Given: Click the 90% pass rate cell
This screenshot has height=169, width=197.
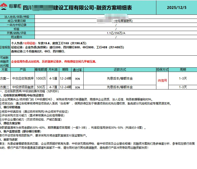Looking at the screenshot, I should coord(77,79).
